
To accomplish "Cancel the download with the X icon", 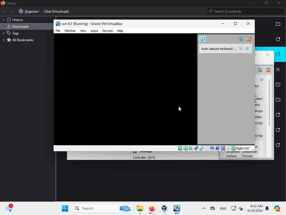I will tap(278, 69).
